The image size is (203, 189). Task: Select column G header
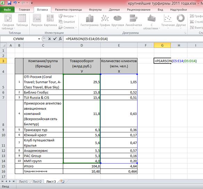[162, 46]
